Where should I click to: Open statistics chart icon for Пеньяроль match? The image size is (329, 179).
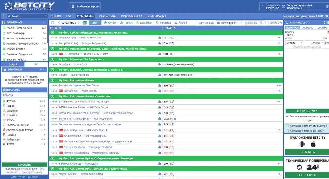click(x=160, y=38)
